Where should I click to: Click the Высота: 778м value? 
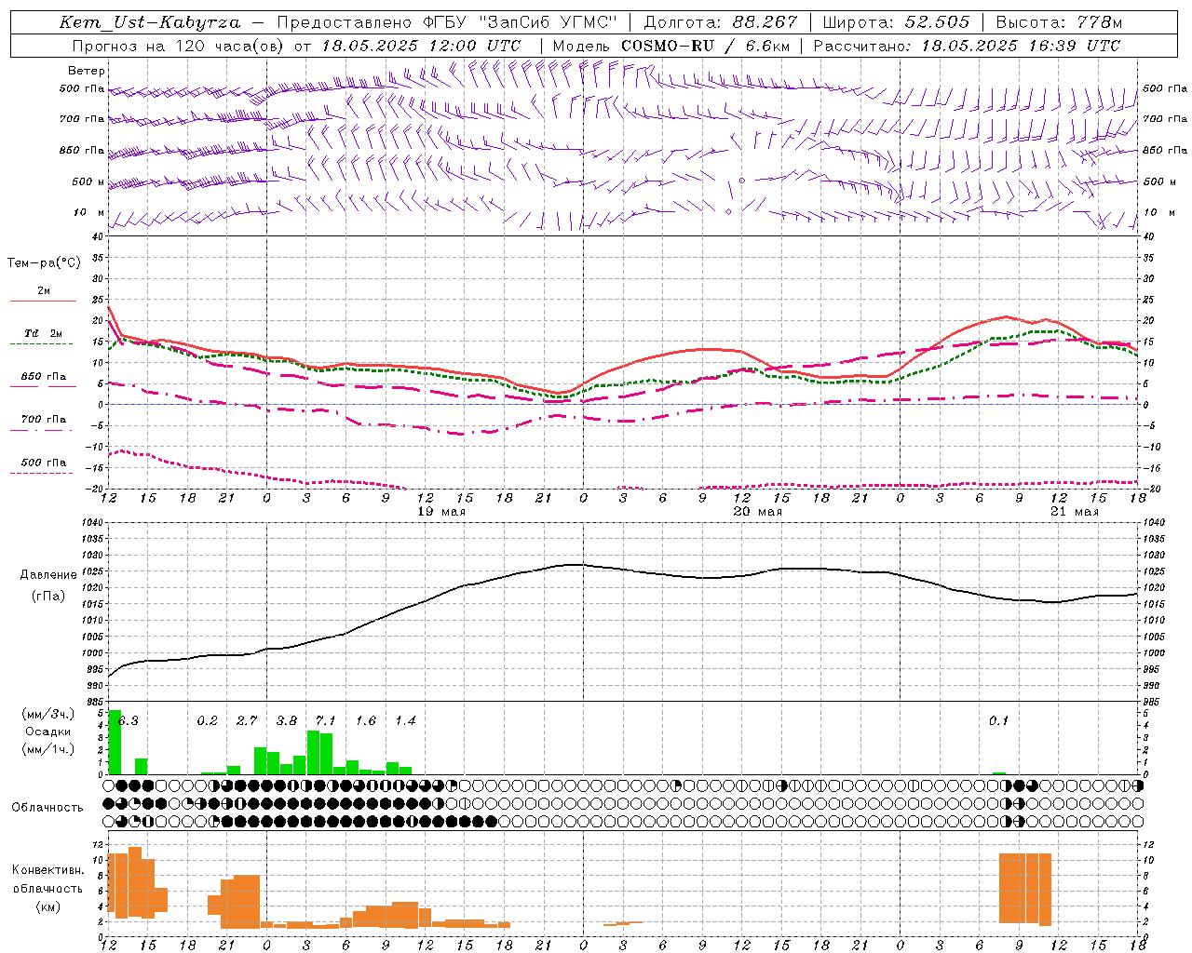click(x=1059, y=22)
